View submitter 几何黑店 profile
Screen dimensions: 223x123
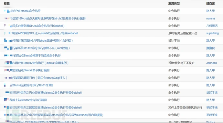[x=212, y=26]
